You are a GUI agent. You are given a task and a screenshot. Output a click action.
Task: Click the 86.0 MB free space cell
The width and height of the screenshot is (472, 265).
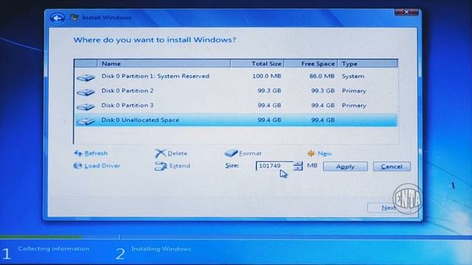pyautogui.click(x=322, y=77)
